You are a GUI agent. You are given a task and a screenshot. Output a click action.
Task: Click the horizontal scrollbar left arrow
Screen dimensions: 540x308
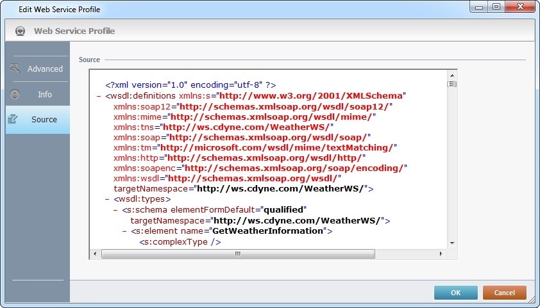point(96,254)
